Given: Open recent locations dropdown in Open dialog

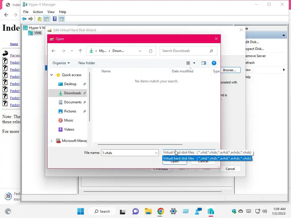Looking at the screenshot, I should (x=72, y=51).
